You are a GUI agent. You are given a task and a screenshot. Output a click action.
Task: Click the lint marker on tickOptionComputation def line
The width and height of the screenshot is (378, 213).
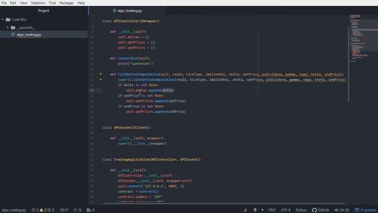(x=101, y=74)
